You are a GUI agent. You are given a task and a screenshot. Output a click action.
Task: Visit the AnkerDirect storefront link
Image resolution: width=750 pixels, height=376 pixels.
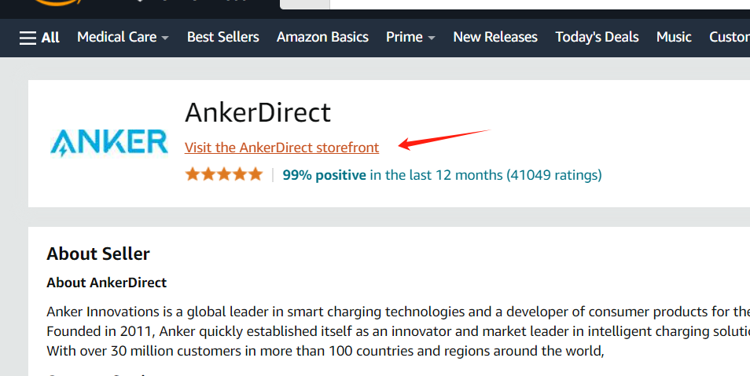point(281,148)
